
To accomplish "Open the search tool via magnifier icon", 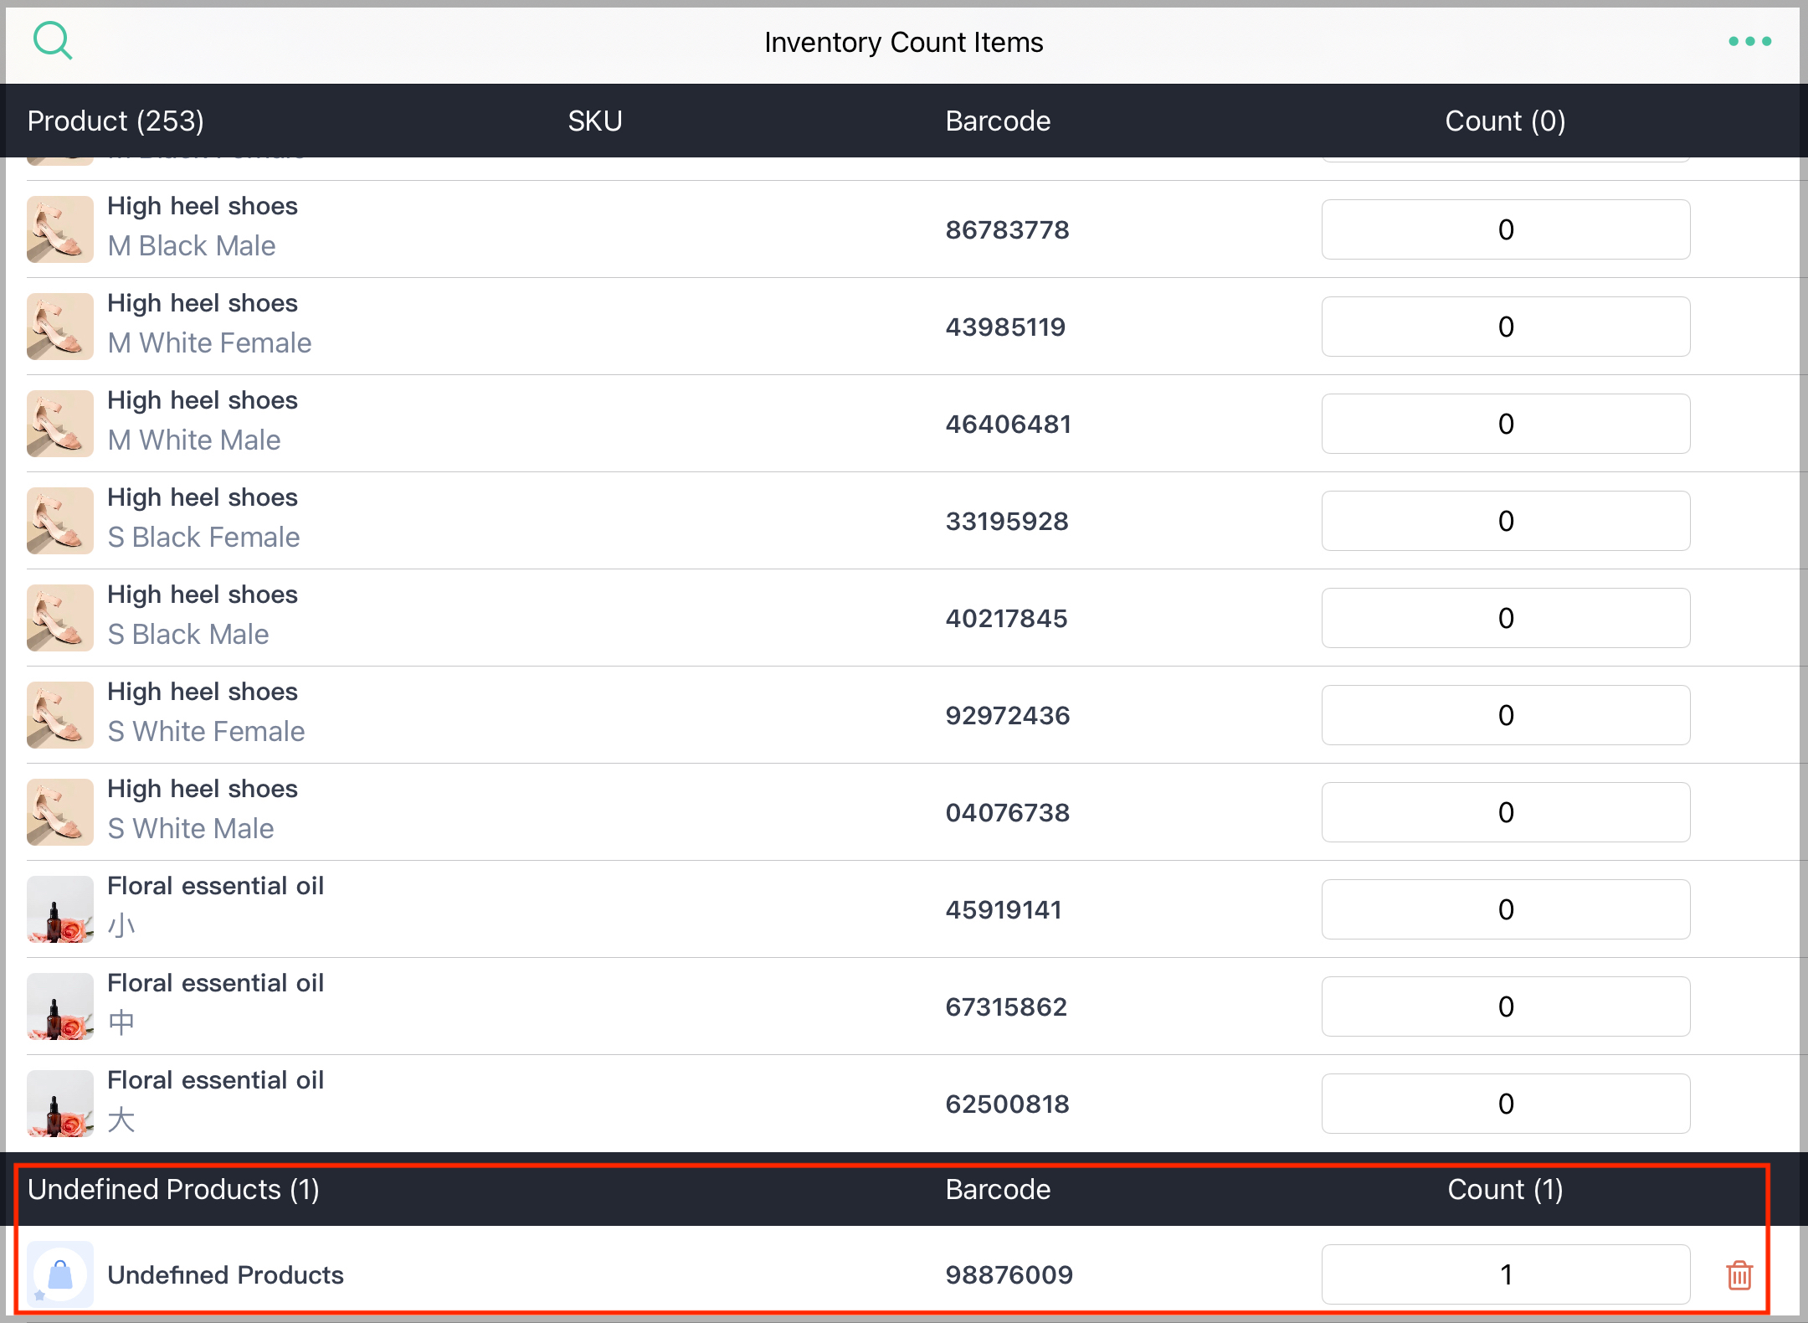I will point(53,40).
